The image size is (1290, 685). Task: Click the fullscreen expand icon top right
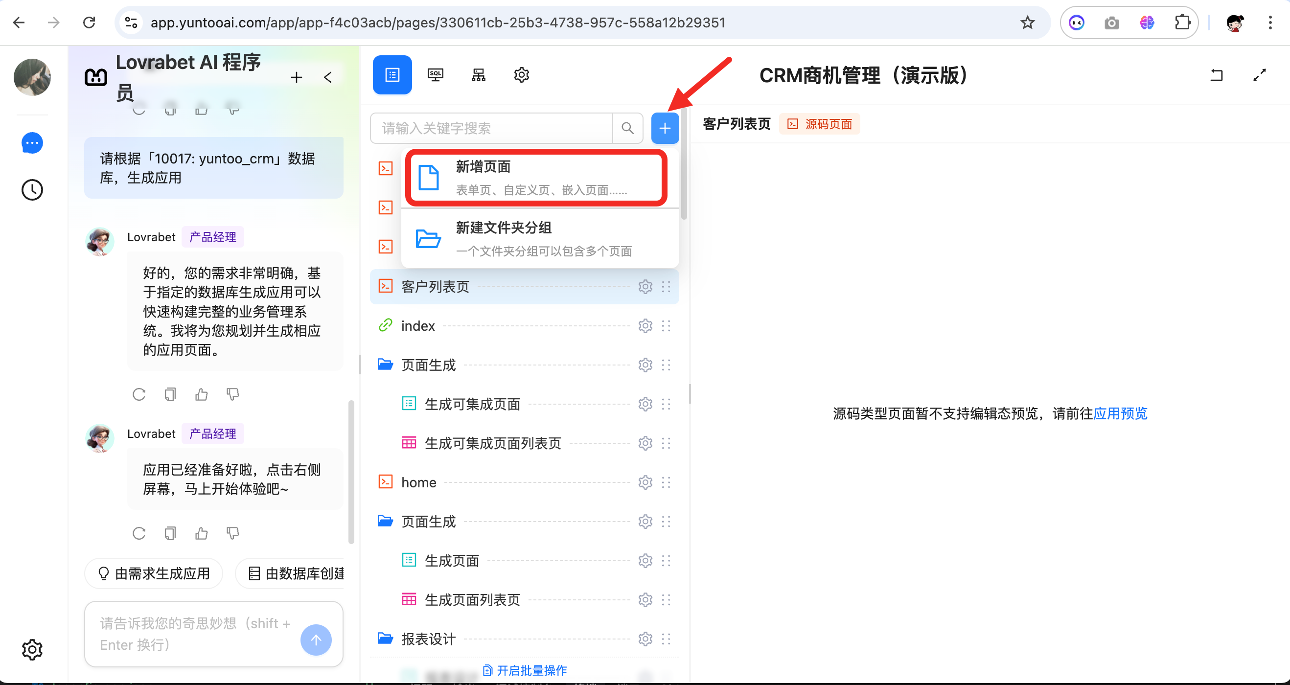tap(1259, 75)
